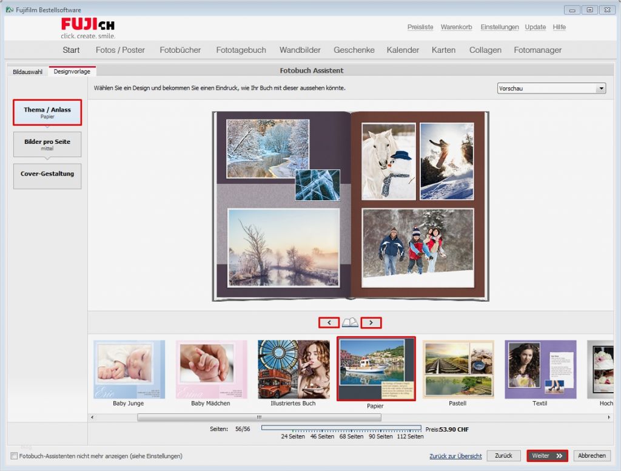Image resolution: width=621 pixels, height=471 pixels.
Task: Click the open book icon between the arrows
Action: tap(350, 322)
